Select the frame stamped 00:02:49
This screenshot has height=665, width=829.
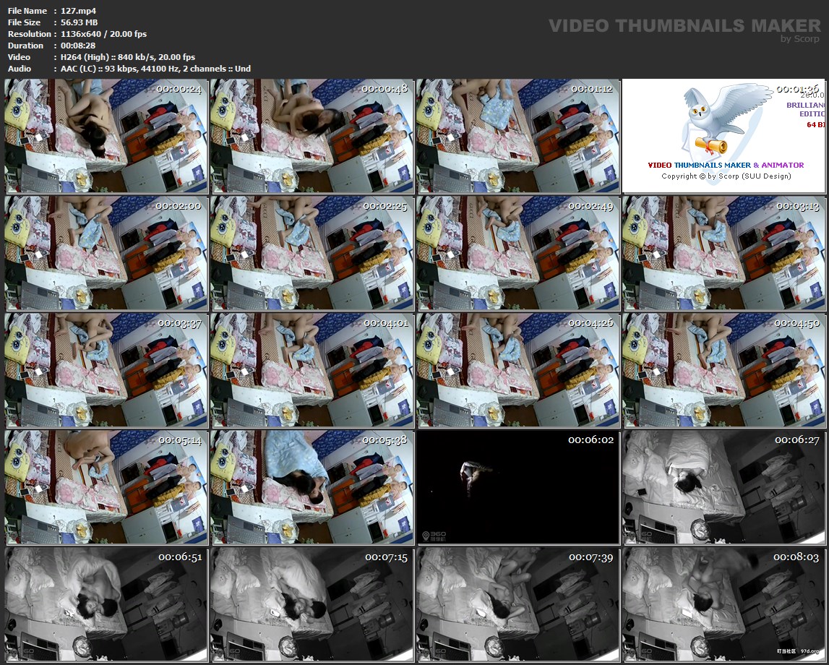517,253
